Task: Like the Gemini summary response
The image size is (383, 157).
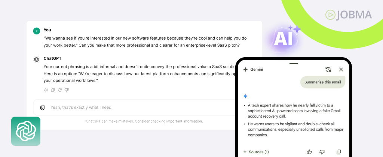Action: 309,152
